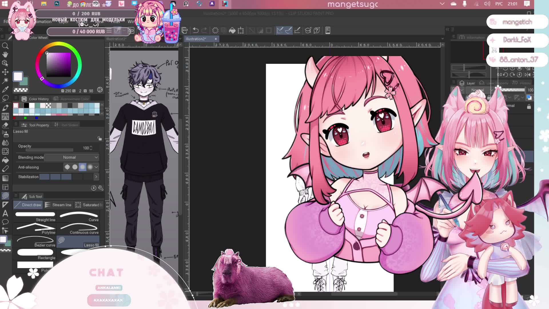Open Clip Studio Tips graduation-cap icon
The height and width of the screenshot is (309, 549).
(308, 30)
